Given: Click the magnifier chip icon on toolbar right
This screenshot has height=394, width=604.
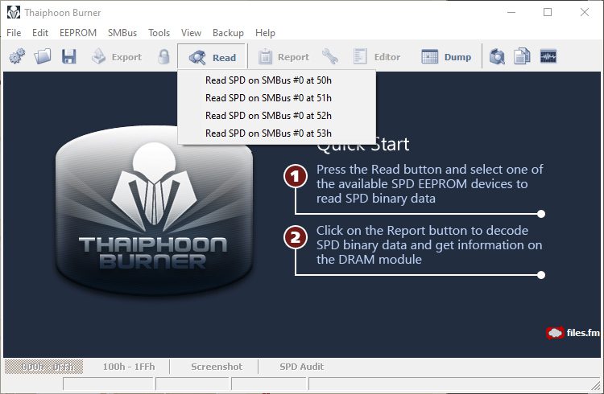Looking at the screenshot, I should (498, 57).
